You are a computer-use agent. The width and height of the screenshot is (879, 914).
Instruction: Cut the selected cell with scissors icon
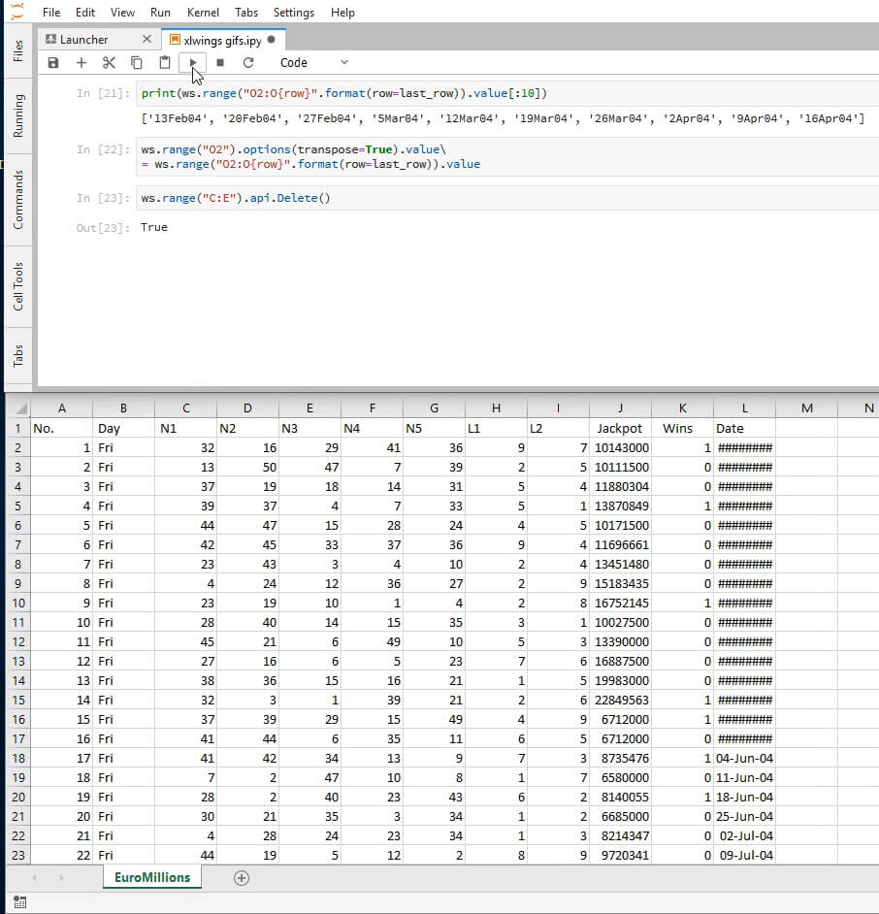pyautogui.click(x=109, y=63)
